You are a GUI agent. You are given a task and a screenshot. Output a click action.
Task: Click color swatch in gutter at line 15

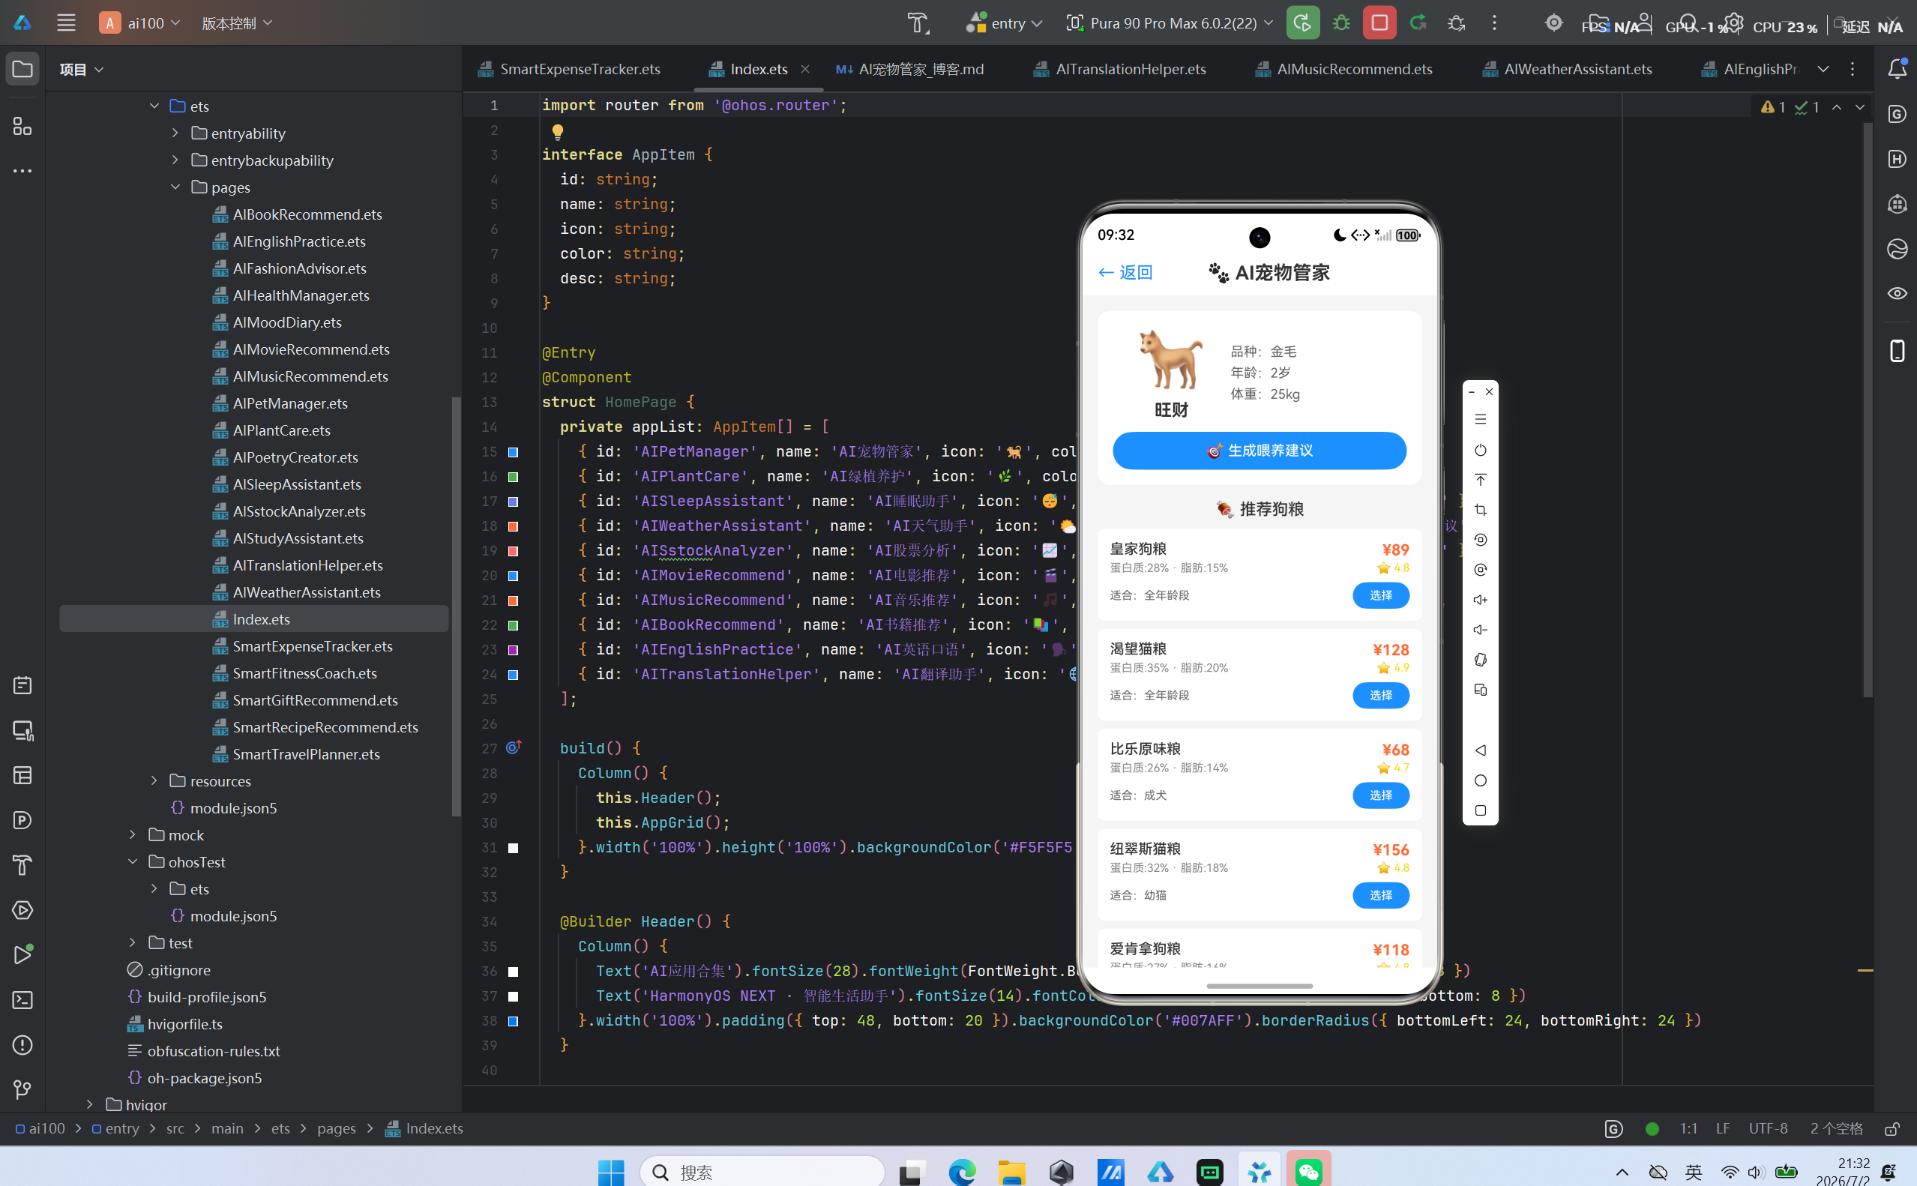click(513, 452)
